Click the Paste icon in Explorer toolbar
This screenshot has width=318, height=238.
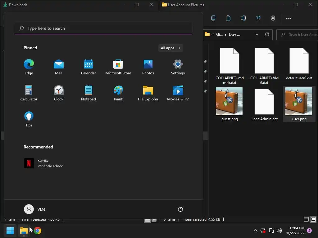pos(228,18)
